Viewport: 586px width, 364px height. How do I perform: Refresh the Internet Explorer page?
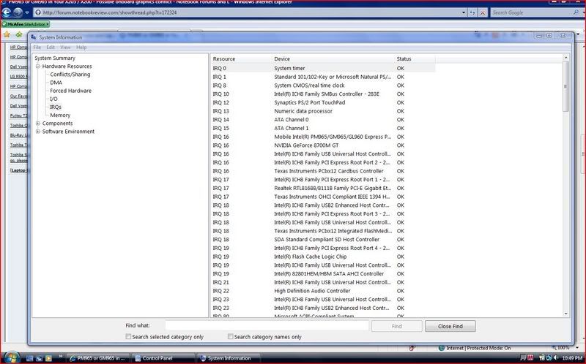472,12
